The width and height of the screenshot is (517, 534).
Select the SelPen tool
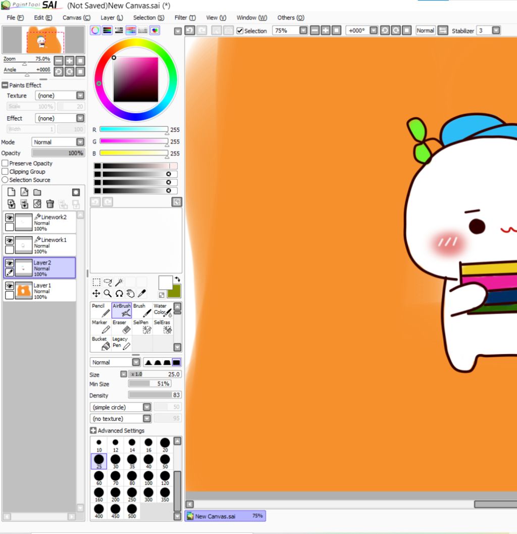pos(142,326)
